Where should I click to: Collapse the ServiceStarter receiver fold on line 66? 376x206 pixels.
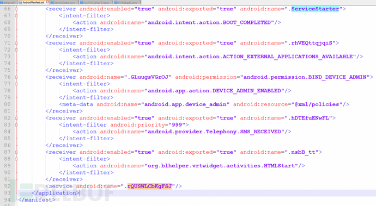pos(16,9)
